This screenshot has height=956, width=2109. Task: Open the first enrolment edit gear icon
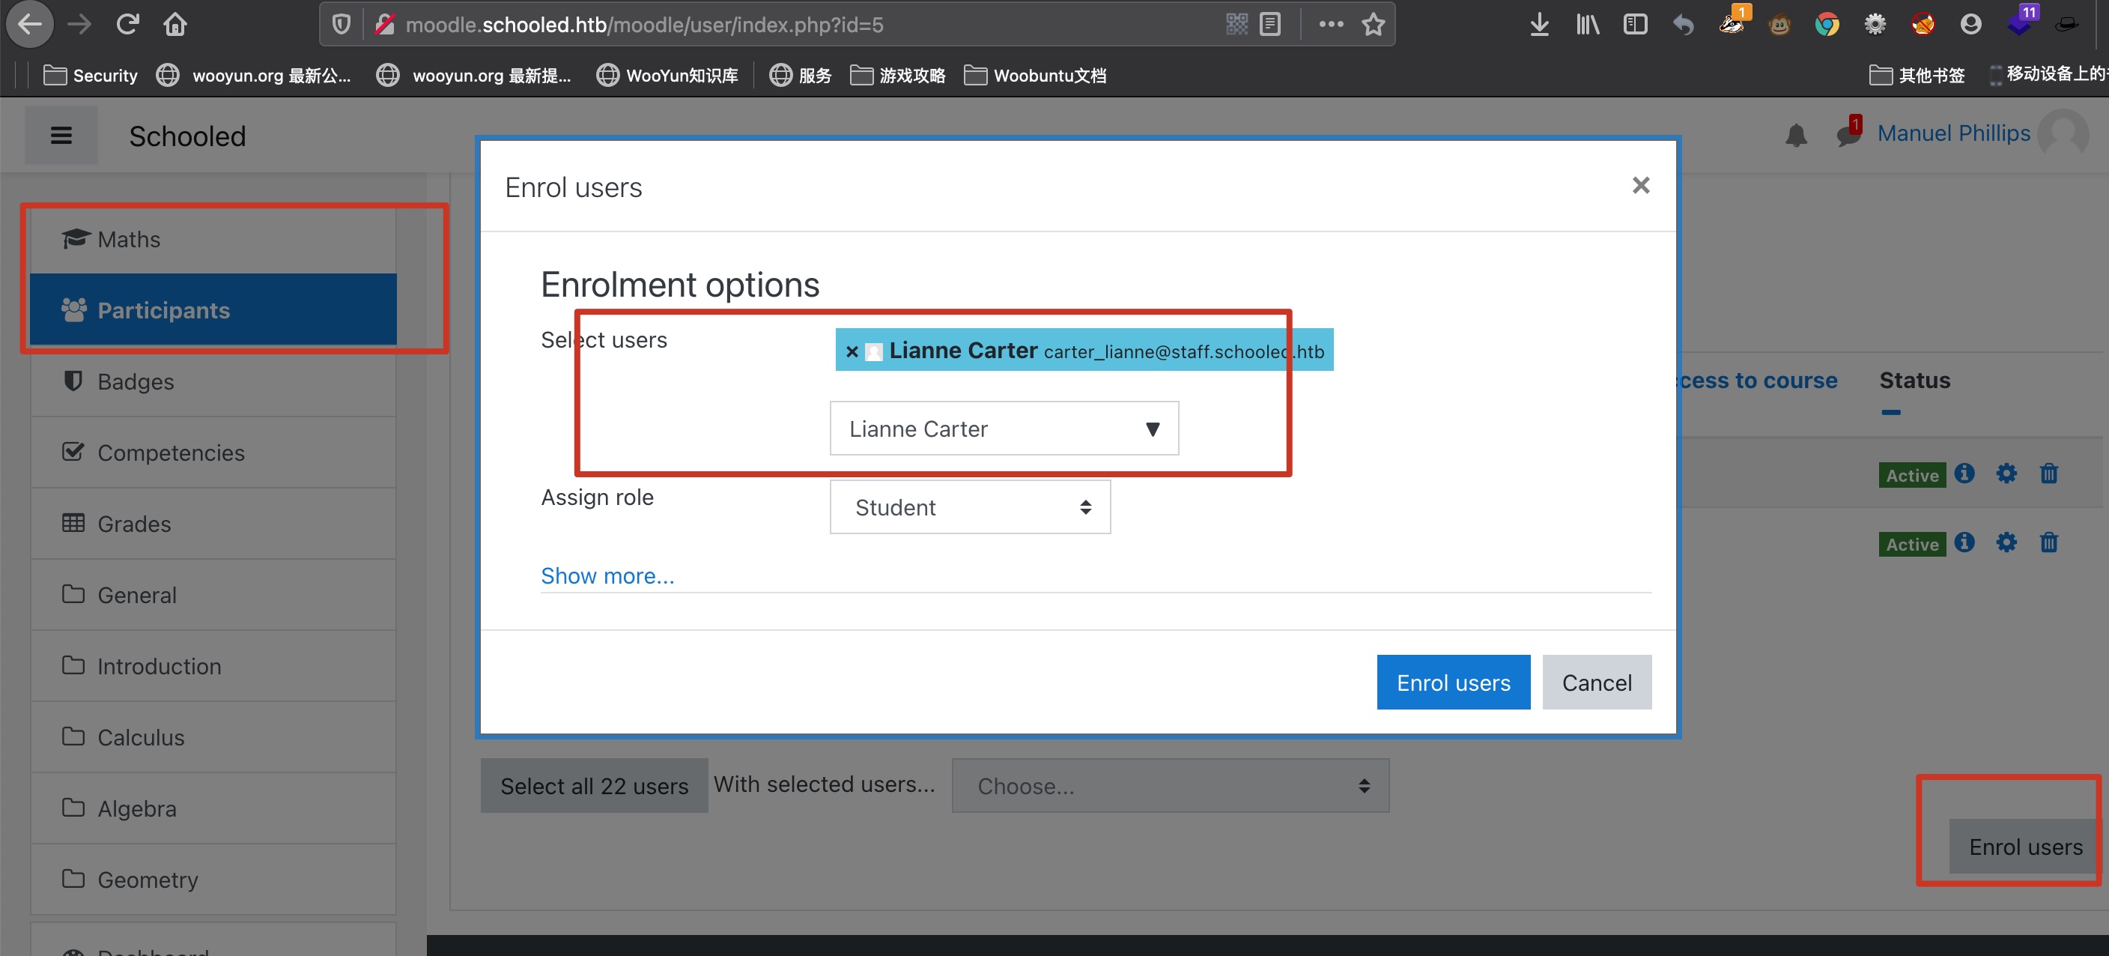[2006, 474]
